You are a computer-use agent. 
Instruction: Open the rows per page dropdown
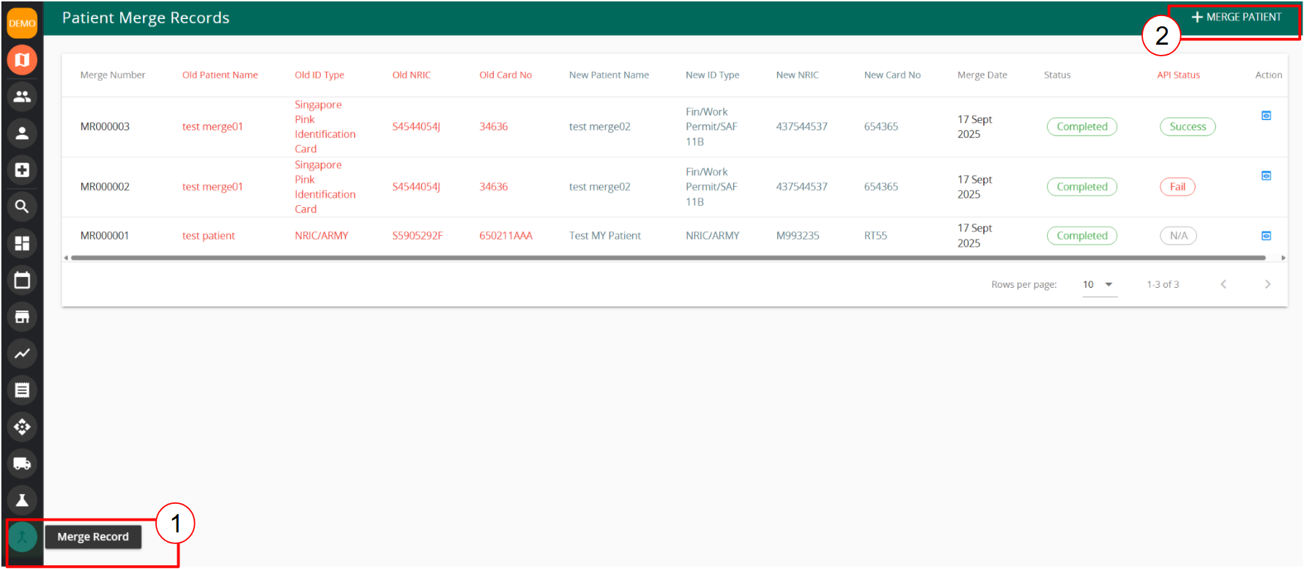[x=1100, y=285]
